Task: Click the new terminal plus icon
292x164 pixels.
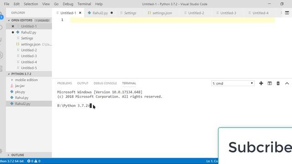Action: (x=261, y=83)
